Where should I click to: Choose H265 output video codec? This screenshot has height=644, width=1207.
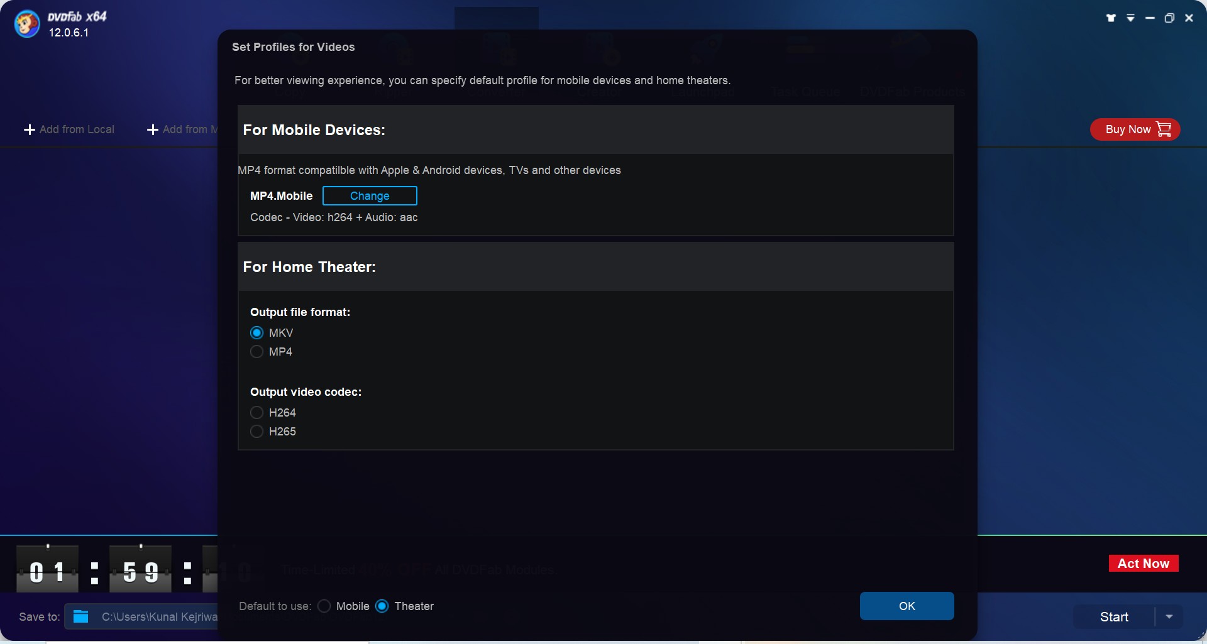[x=256, y=431]
